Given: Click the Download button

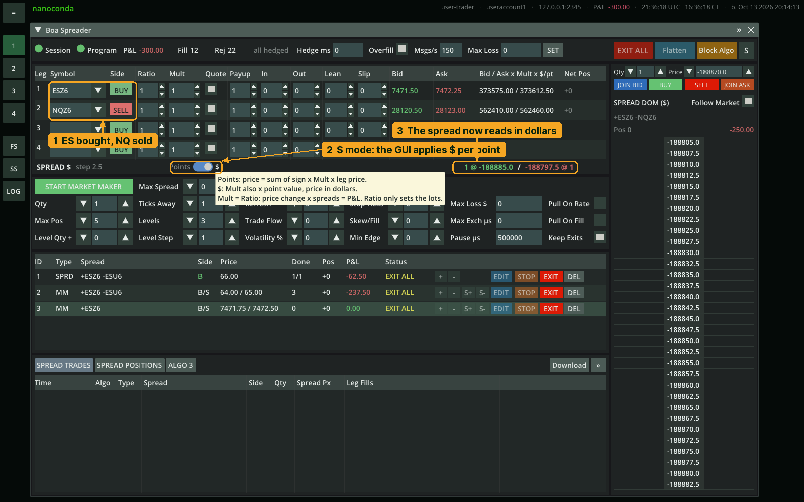Looking at the screenshot, I should pyautogui.click(x=569, y=365).
